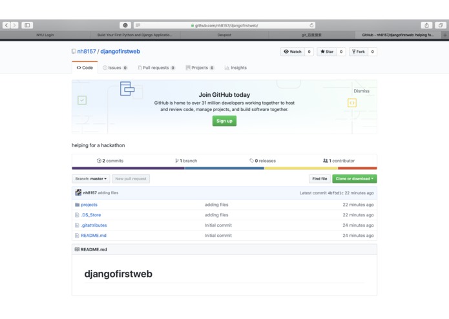
Task: Click the blue window illustration in banner
Action: [127, 88]
